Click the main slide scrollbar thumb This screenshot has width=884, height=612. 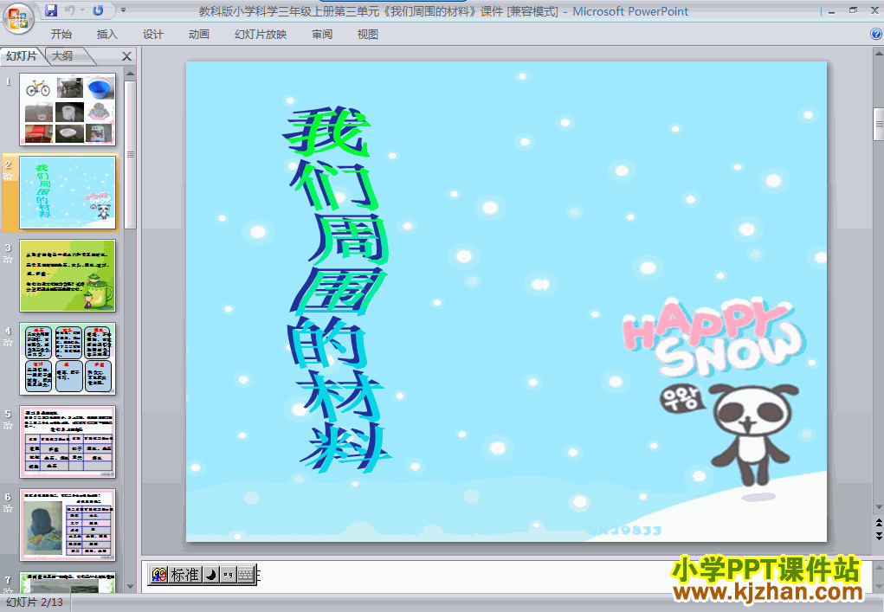[x=878, y=124]
